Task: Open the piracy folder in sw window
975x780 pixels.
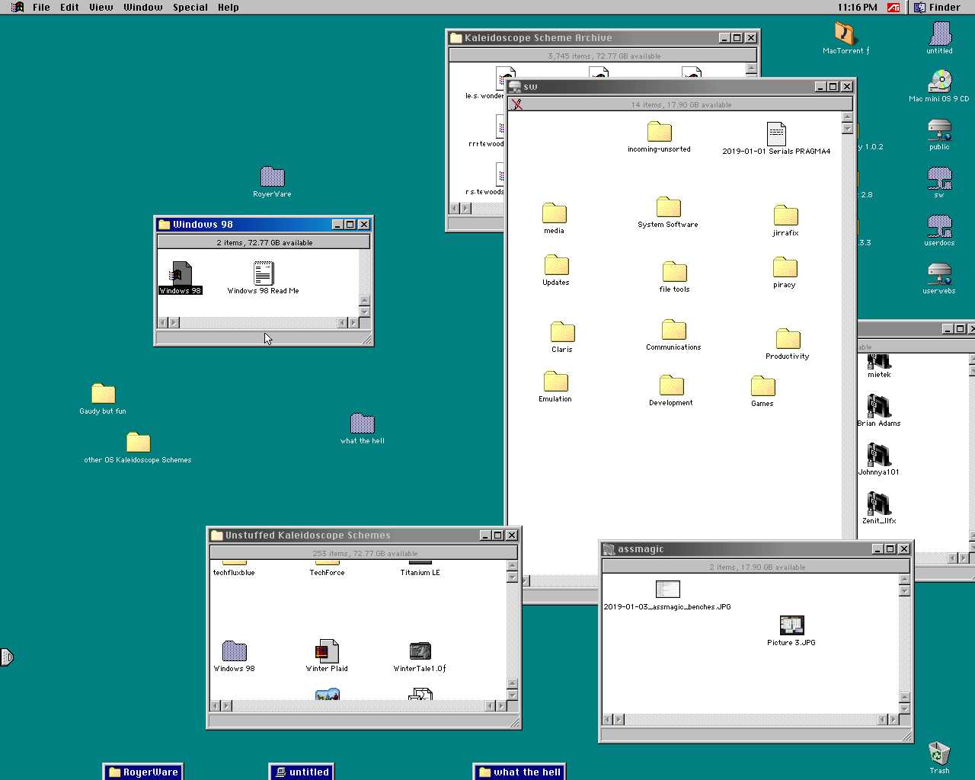Action: click(785, 268)
